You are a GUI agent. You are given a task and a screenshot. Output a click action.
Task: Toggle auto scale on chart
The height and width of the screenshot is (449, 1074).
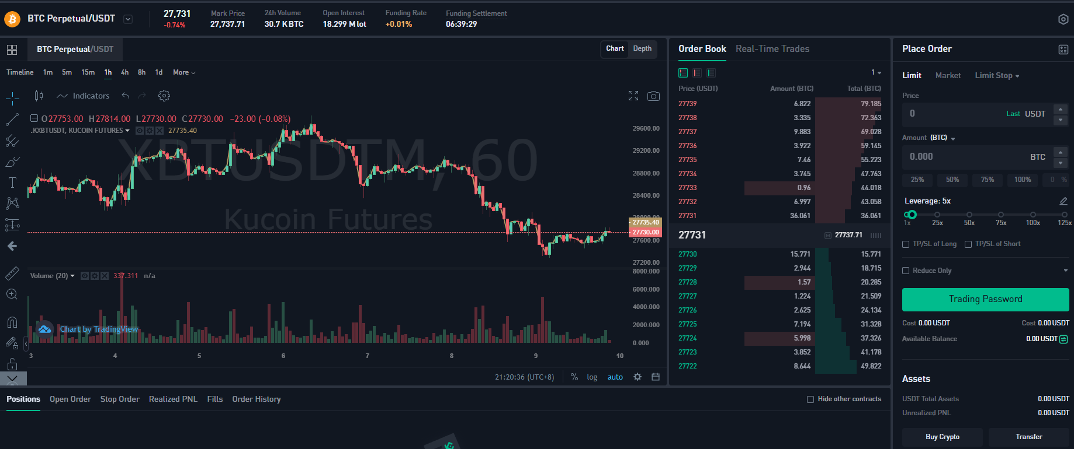coord(615,377)
